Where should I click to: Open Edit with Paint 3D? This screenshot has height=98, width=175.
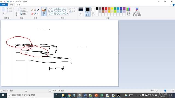point(137,11)
